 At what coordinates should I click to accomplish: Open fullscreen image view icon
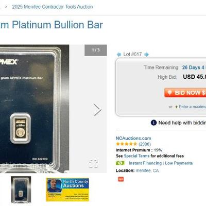[x=94, y=164]
